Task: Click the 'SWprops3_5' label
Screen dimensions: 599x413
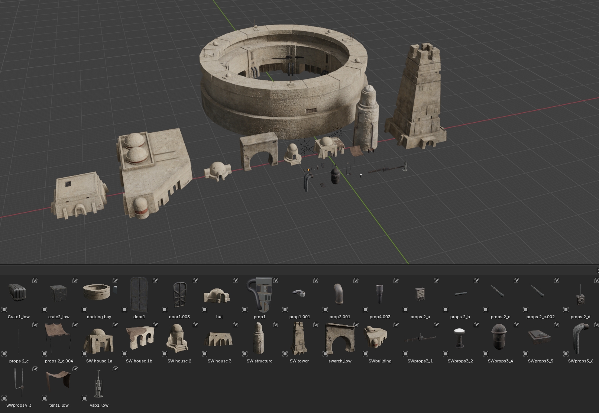Action: 540,361
